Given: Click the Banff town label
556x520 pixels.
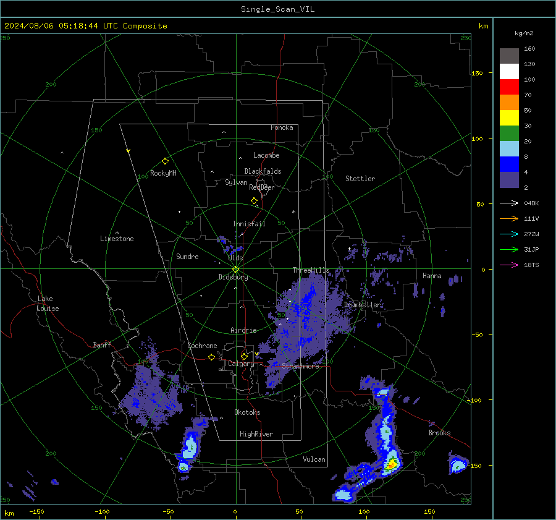Looking at the screenshot, I should pyautogui.click(x=102, y=344).
